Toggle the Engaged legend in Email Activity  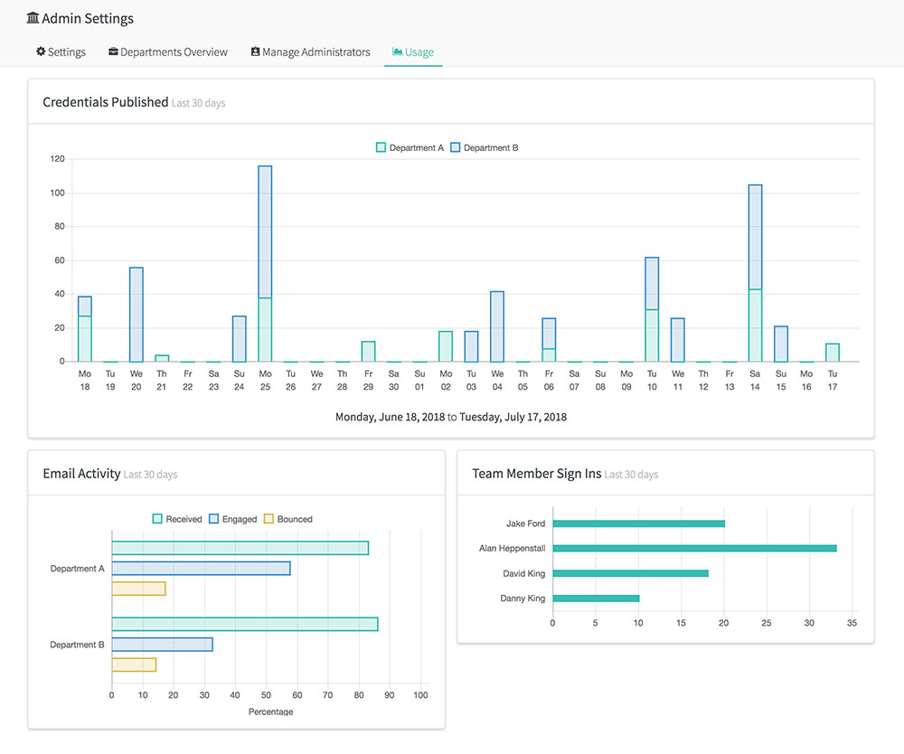coord(232,519)
